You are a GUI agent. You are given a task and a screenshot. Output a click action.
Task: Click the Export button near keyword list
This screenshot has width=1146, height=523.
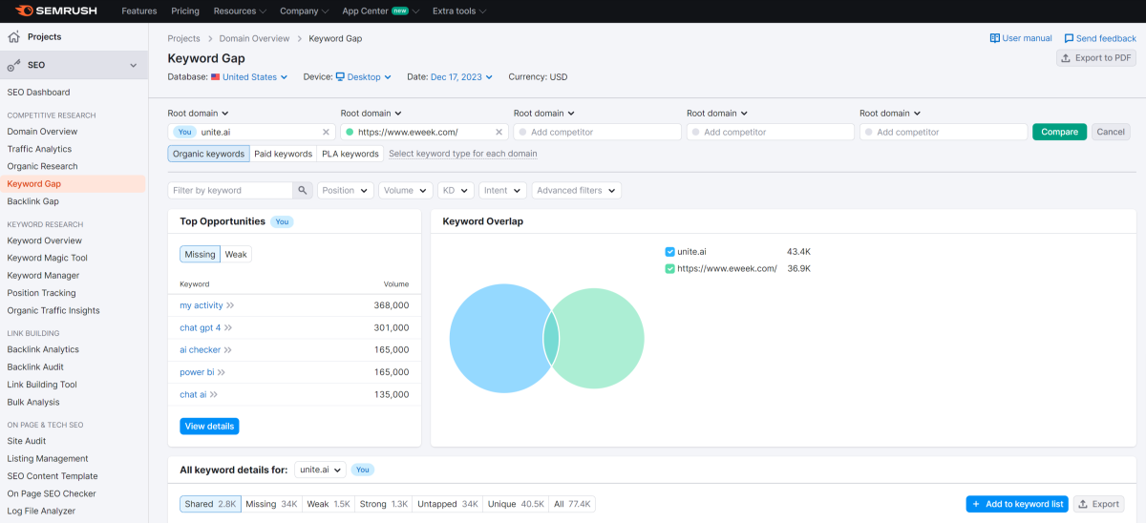click(1098, 504)
